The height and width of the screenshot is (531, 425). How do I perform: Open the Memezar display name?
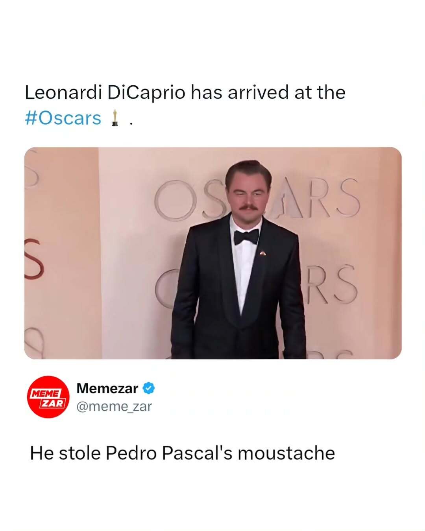tap(107, 388)
